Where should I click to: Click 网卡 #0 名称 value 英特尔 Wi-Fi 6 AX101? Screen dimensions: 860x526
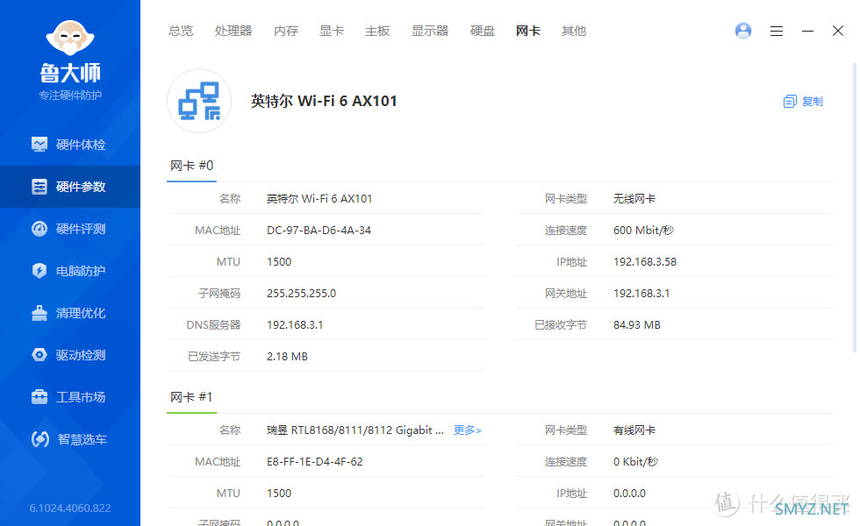pyautogui.click(x=319, y=199)
